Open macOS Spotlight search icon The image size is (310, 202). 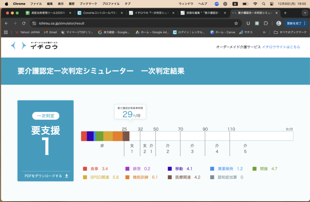pos(264,4)
